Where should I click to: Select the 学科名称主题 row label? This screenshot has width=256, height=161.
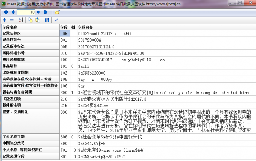[31, 137]
